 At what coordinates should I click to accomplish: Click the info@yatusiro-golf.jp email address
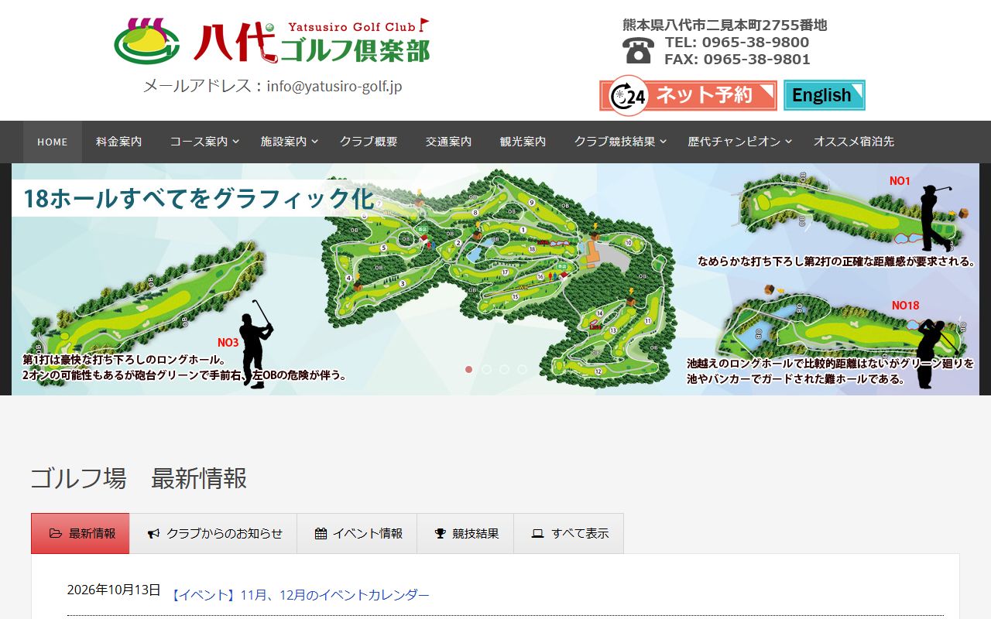point(334,86)
